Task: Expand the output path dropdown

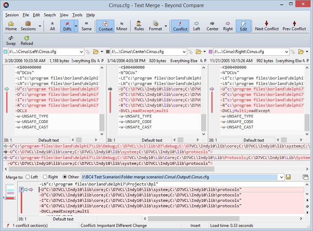Action: pos(281,177)
